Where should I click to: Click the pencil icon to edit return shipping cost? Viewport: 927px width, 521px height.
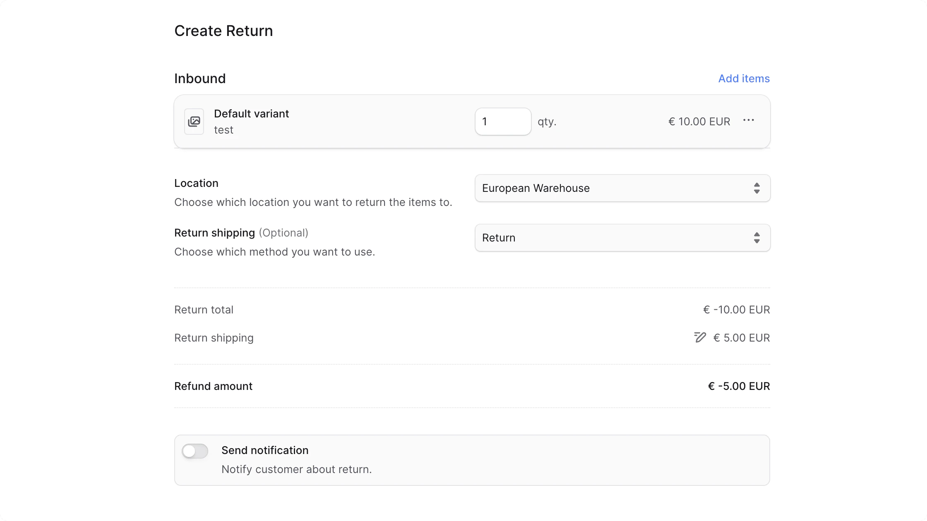[700, 337]
